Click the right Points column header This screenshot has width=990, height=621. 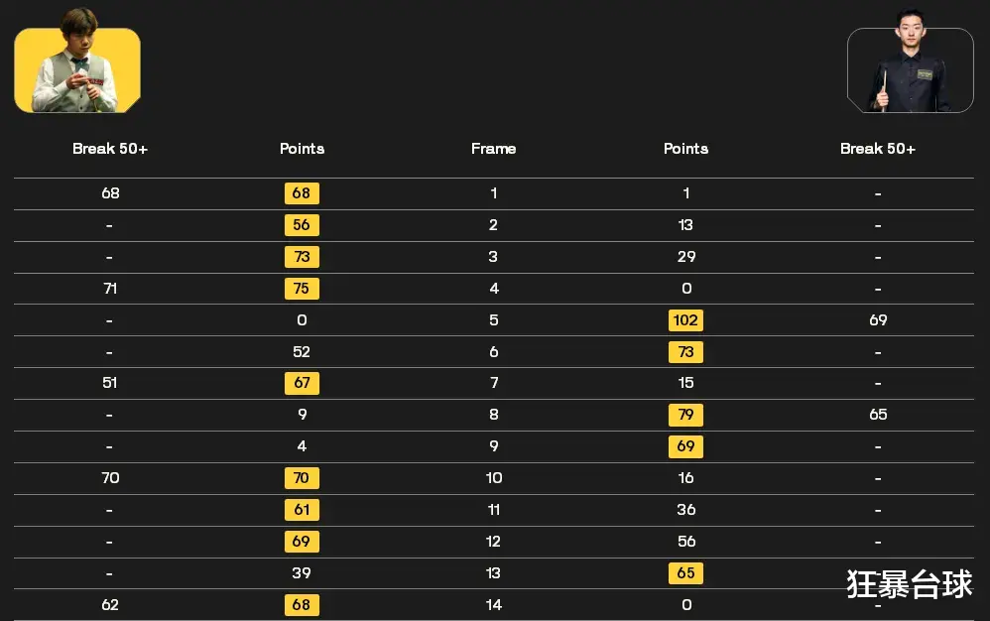point(685,149)
